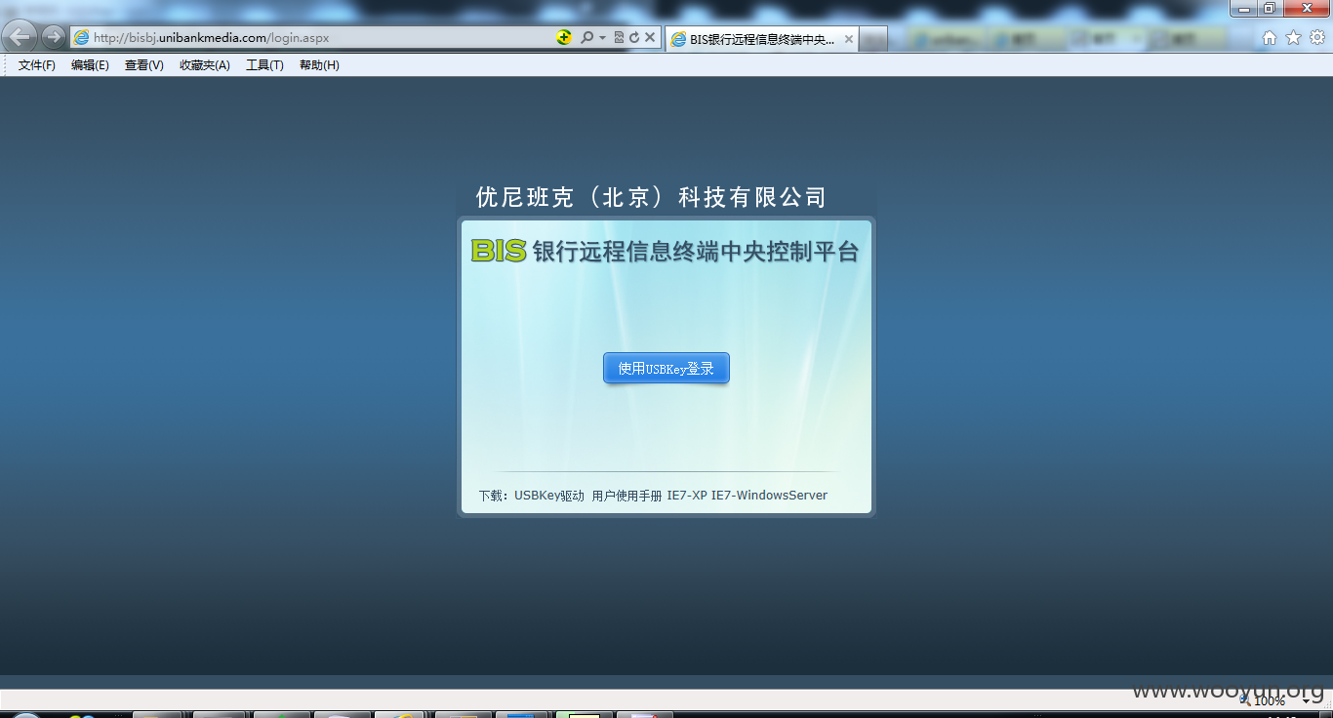Open Favorites via the star icon

pos(1293,37)
